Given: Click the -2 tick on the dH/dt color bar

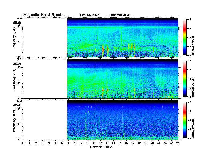Looking at the screenshot, I should click(x=189, y=20).
